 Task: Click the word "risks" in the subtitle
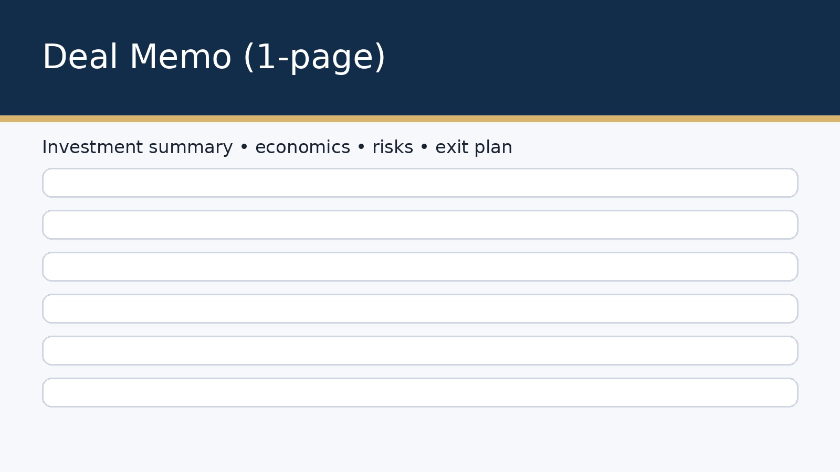[x=393, y=147]
